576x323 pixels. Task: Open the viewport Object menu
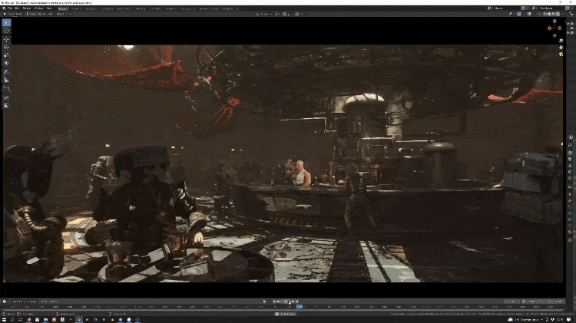[61, 14]
